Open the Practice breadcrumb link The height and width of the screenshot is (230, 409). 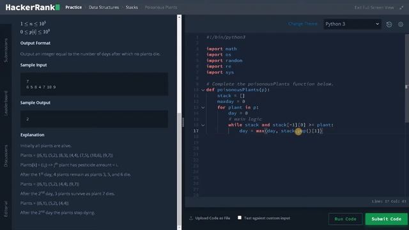click(x=73, y=7)
